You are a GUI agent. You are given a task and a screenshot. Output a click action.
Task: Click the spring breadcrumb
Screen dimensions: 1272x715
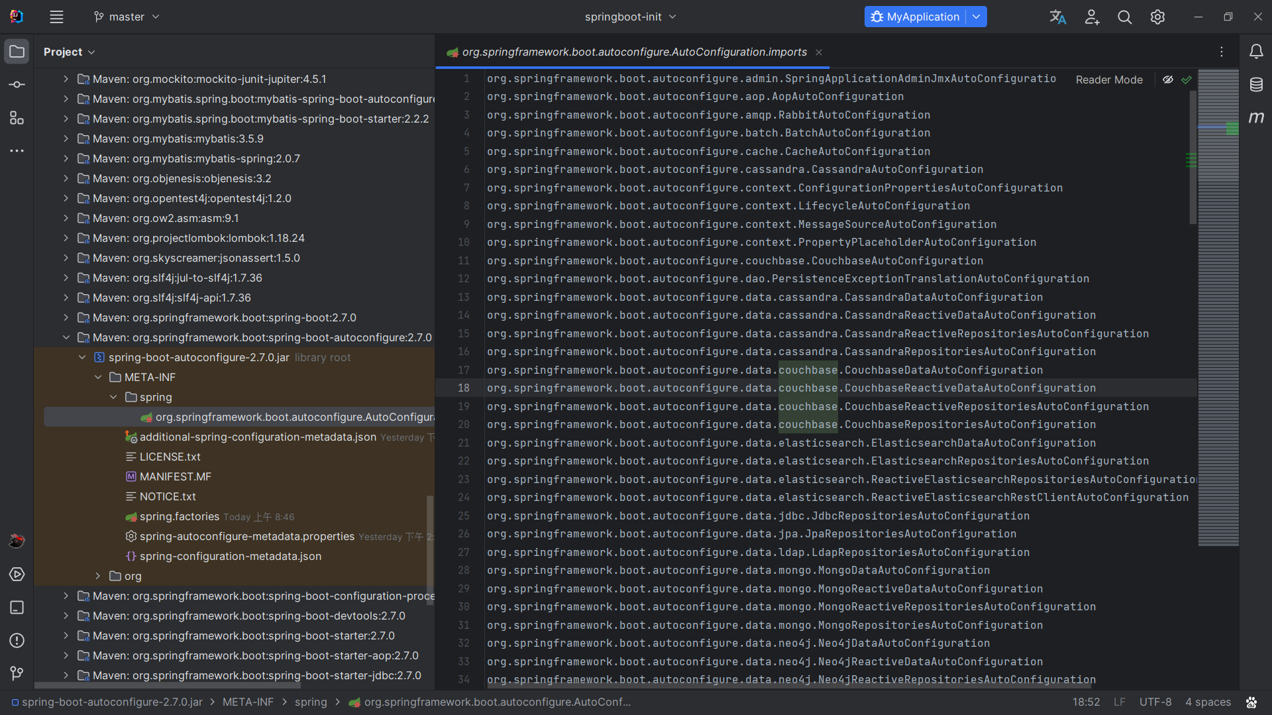coord(311,702)
